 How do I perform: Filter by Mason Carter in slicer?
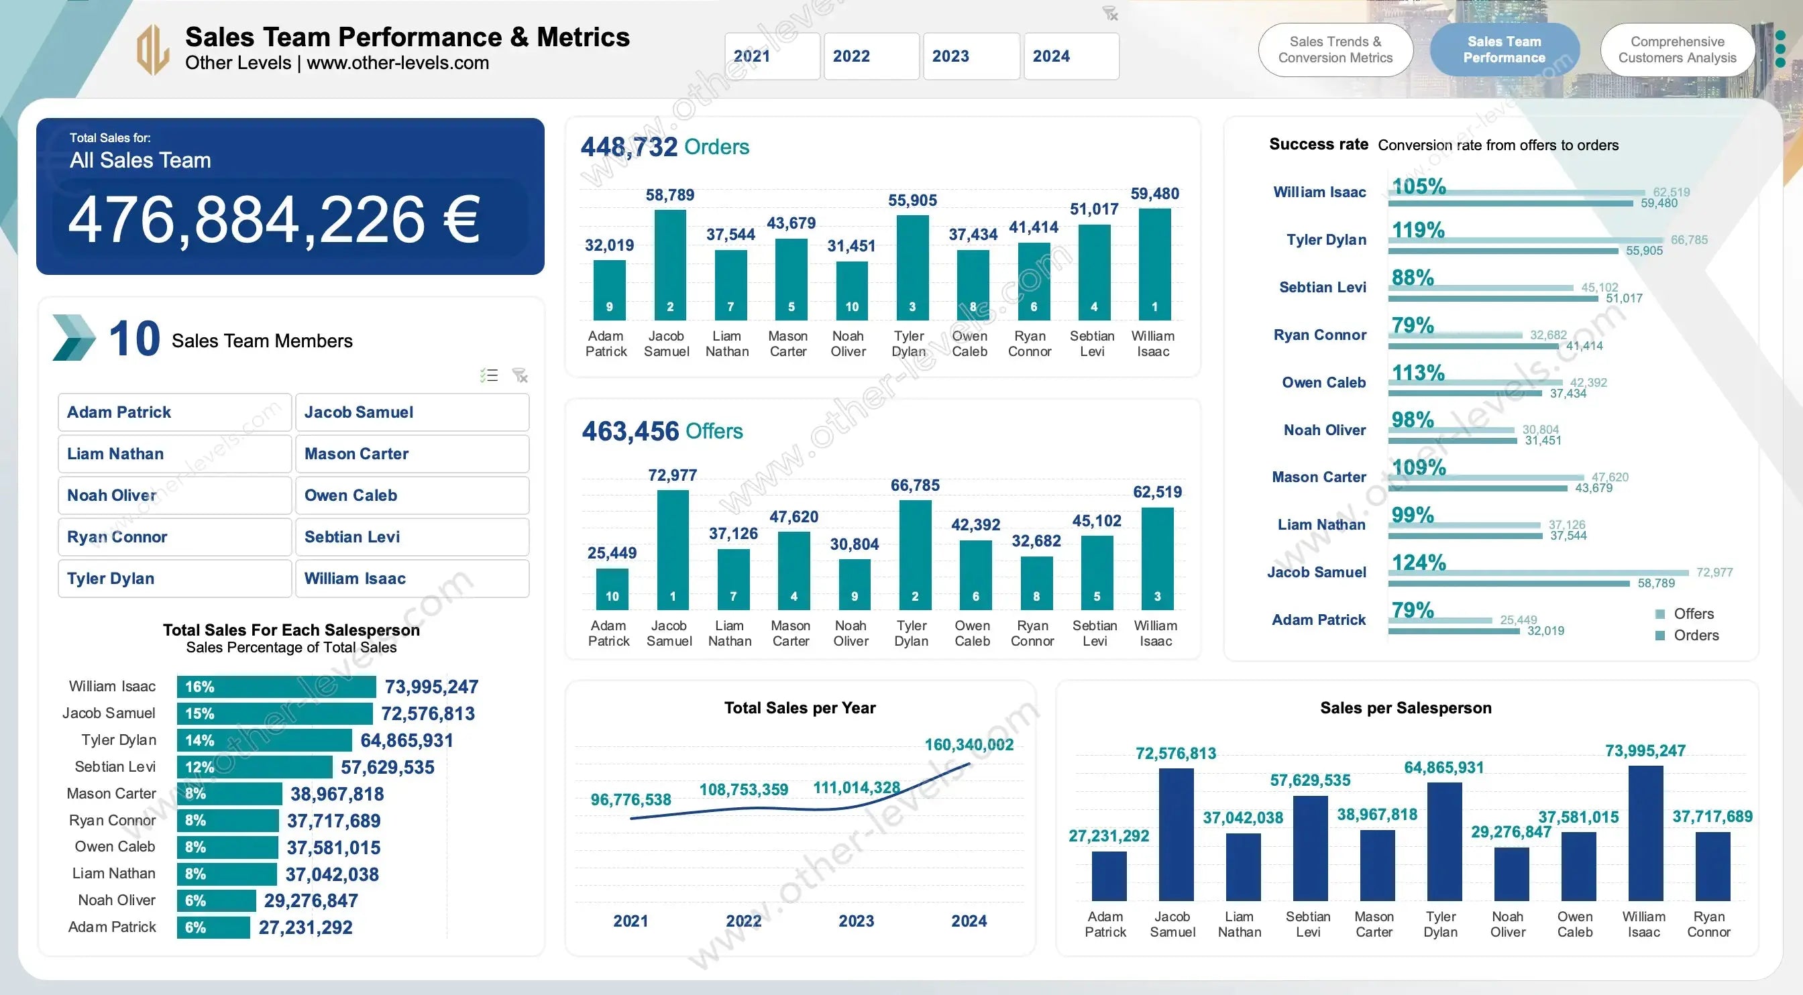412,453
